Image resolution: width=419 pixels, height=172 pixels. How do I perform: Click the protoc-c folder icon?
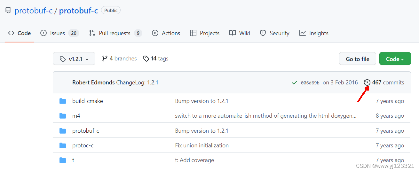coord(63,145)
